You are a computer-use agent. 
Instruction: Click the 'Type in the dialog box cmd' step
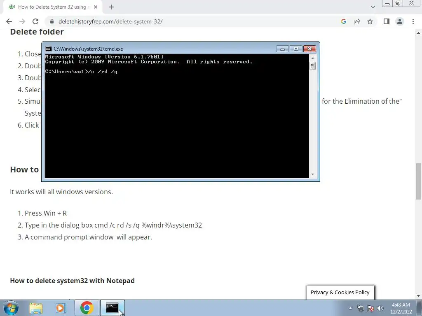pos(113,225)
